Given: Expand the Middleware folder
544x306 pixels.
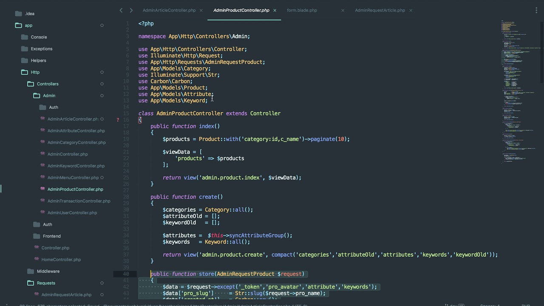Looking at the screenshot, I should [31, 271].
